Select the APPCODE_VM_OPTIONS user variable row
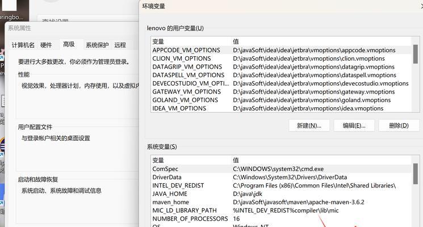The width and height of the screenshot is (423, 227). tap(281, 50)
